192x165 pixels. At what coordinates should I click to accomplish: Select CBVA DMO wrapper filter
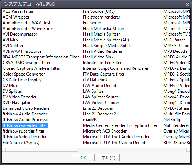click(x=26, y=63)
